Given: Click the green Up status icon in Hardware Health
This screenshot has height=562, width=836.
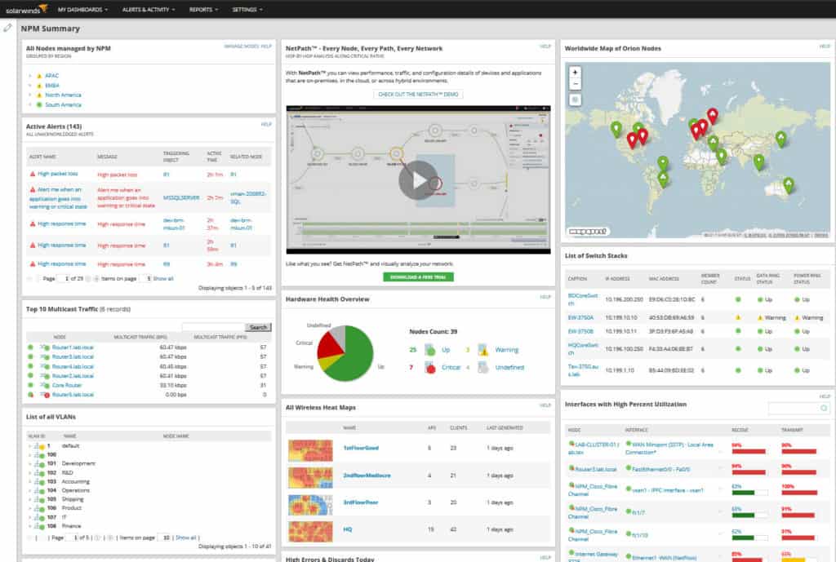Looking at the screenshot, I should (429, 350).
